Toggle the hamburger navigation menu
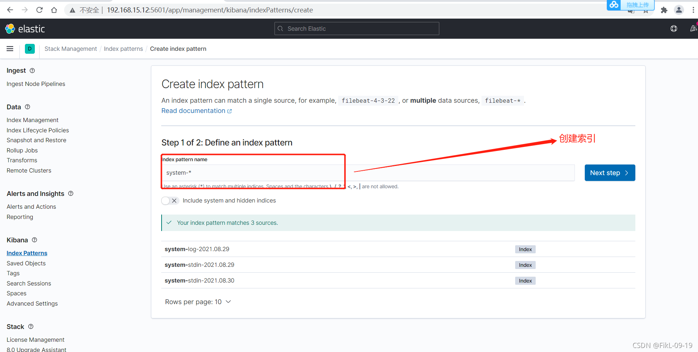This screenshot has width=698, height=352. [10, 49]
